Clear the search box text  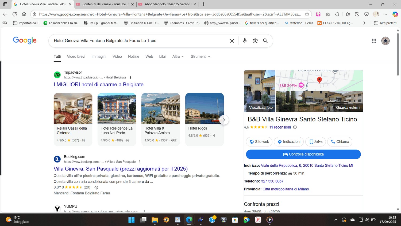point(232,41)
